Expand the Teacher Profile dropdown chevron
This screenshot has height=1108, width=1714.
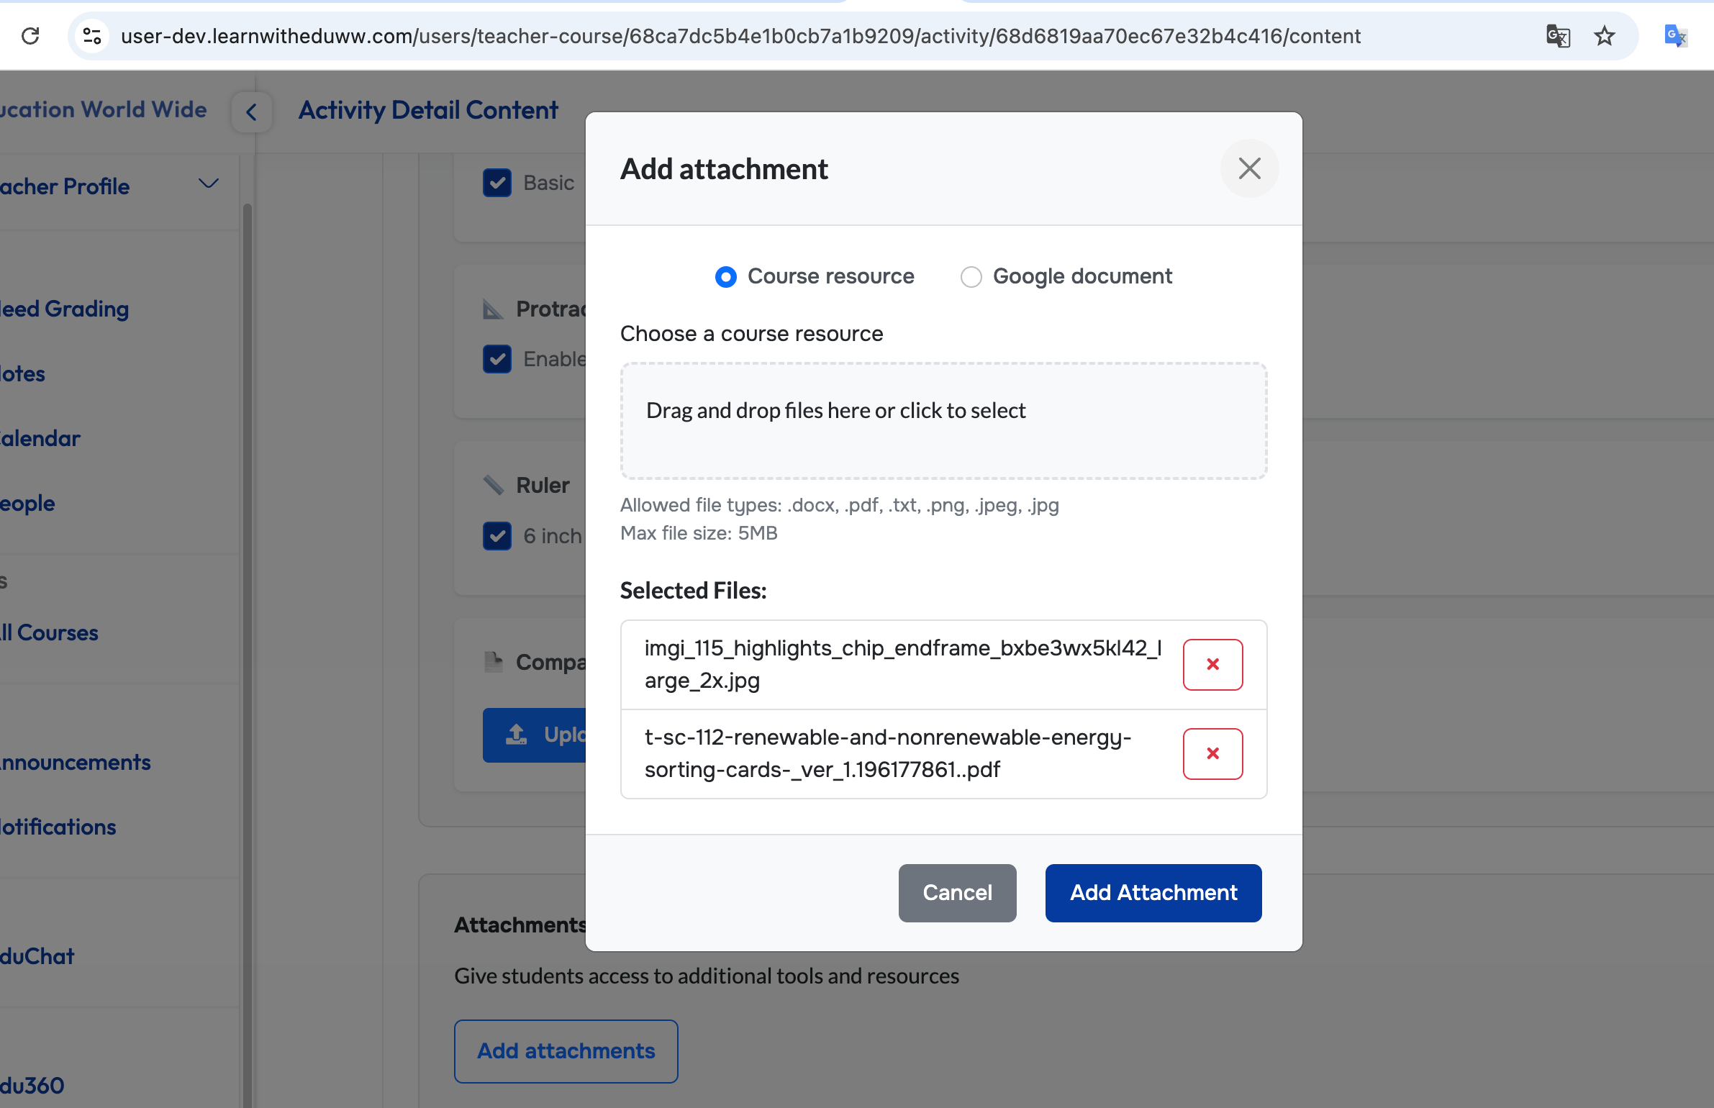(209, 184)
